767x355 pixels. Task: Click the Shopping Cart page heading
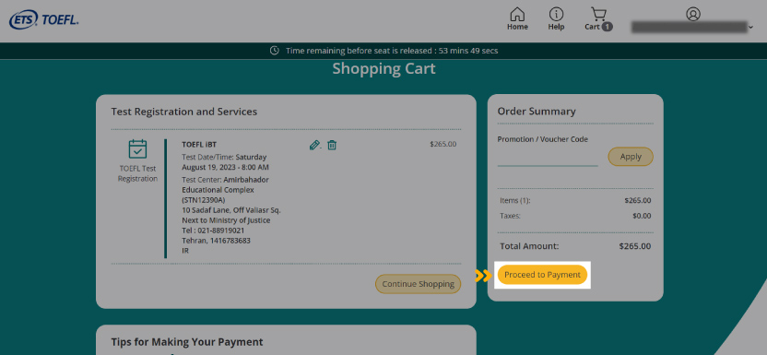click(x=384, y=68)
